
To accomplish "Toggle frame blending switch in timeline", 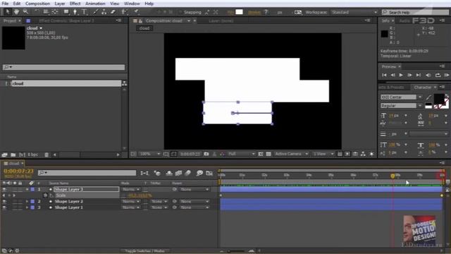I will pos(178,173).
